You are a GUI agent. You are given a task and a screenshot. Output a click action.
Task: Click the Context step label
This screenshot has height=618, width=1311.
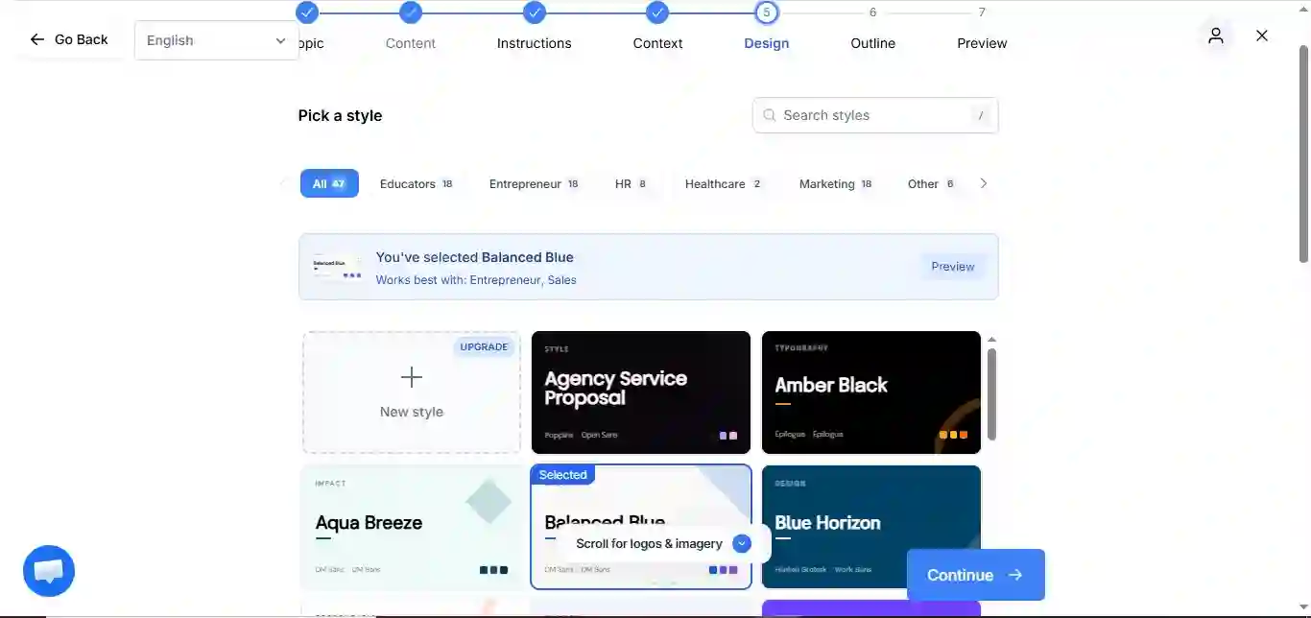[657, 43]
